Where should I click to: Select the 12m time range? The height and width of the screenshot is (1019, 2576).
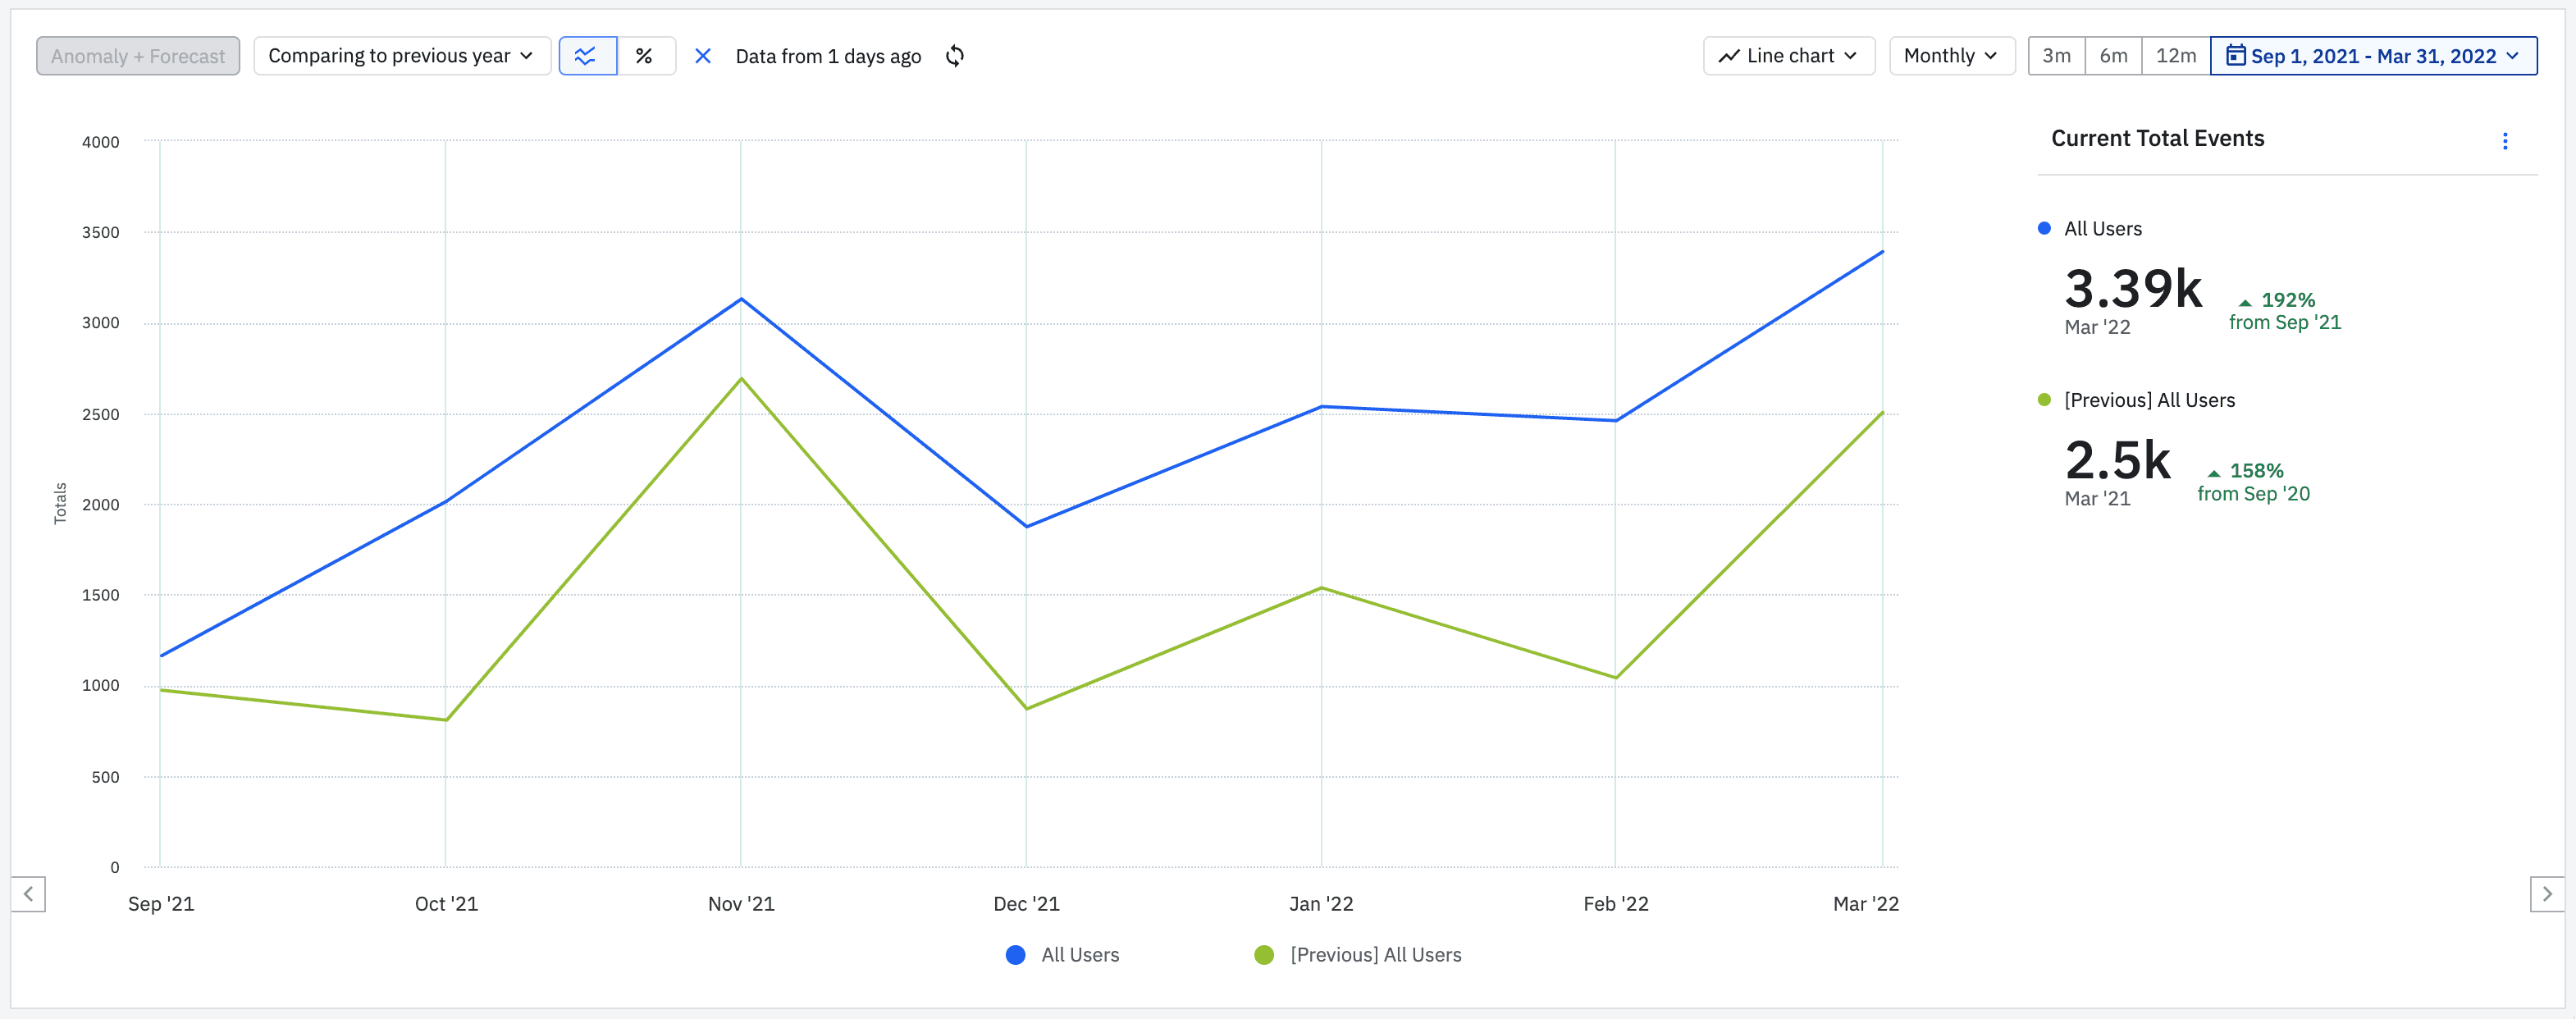(2175, 56)
